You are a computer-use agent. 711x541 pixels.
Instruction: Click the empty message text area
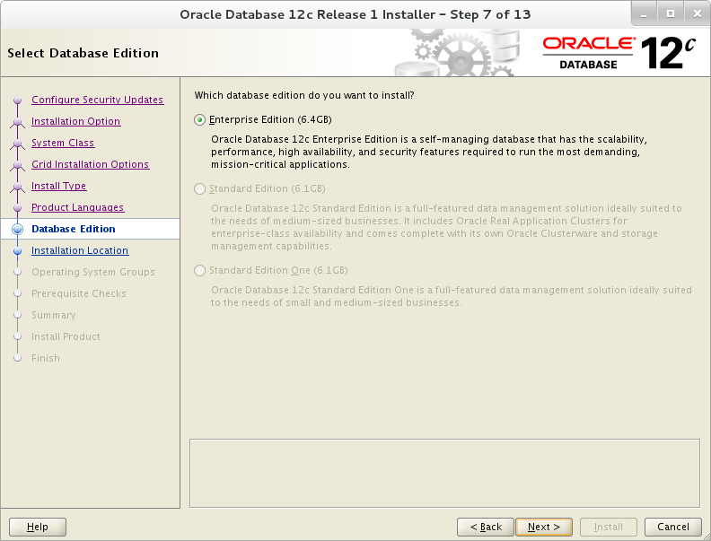(x=445, y=473)
